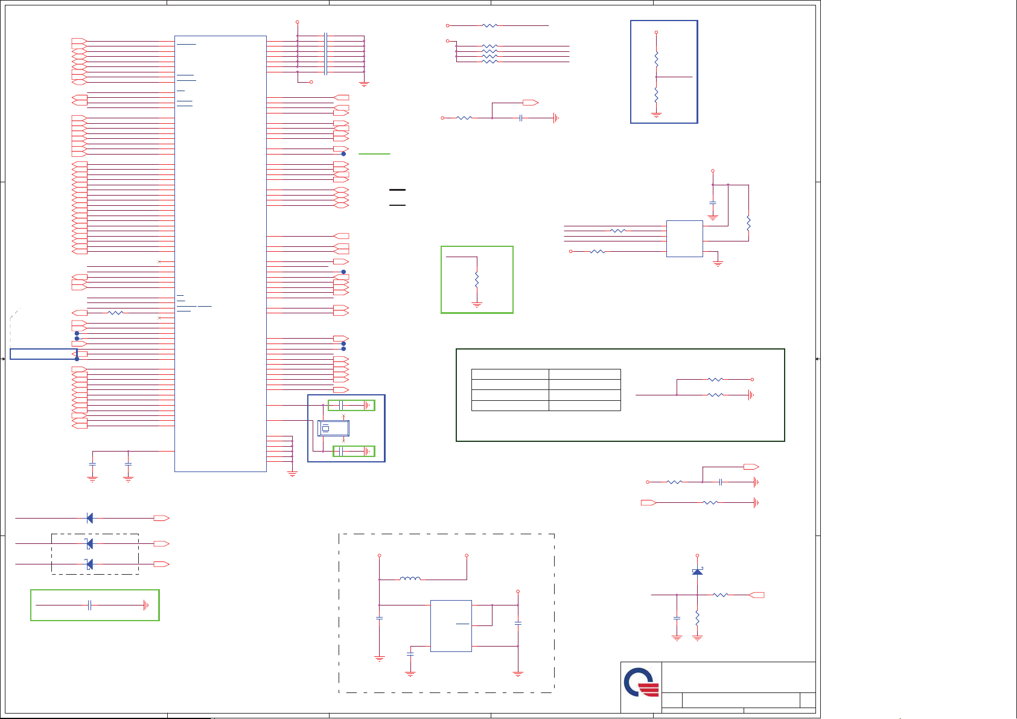
Task: Select left decoupling capacitor below main IC
Action: pyautogui.click(x=92, y=464)
